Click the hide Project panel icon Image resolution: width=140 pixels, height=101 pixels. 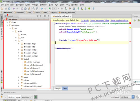49,16
